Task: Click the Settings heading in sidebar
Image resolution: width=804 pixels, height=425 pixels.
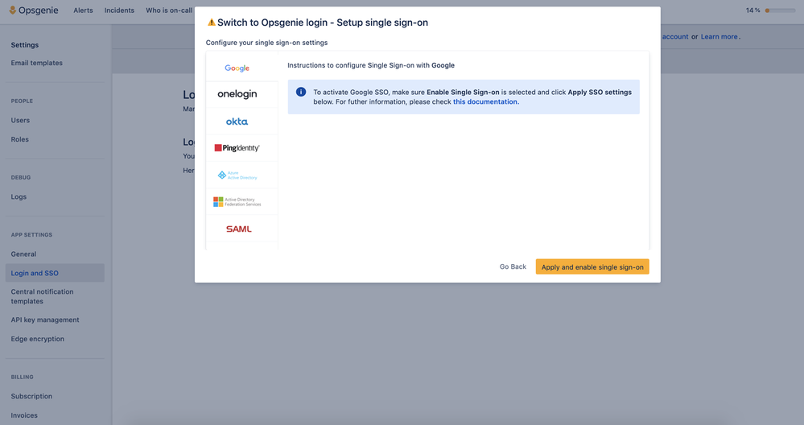Action: coord(25,44)
